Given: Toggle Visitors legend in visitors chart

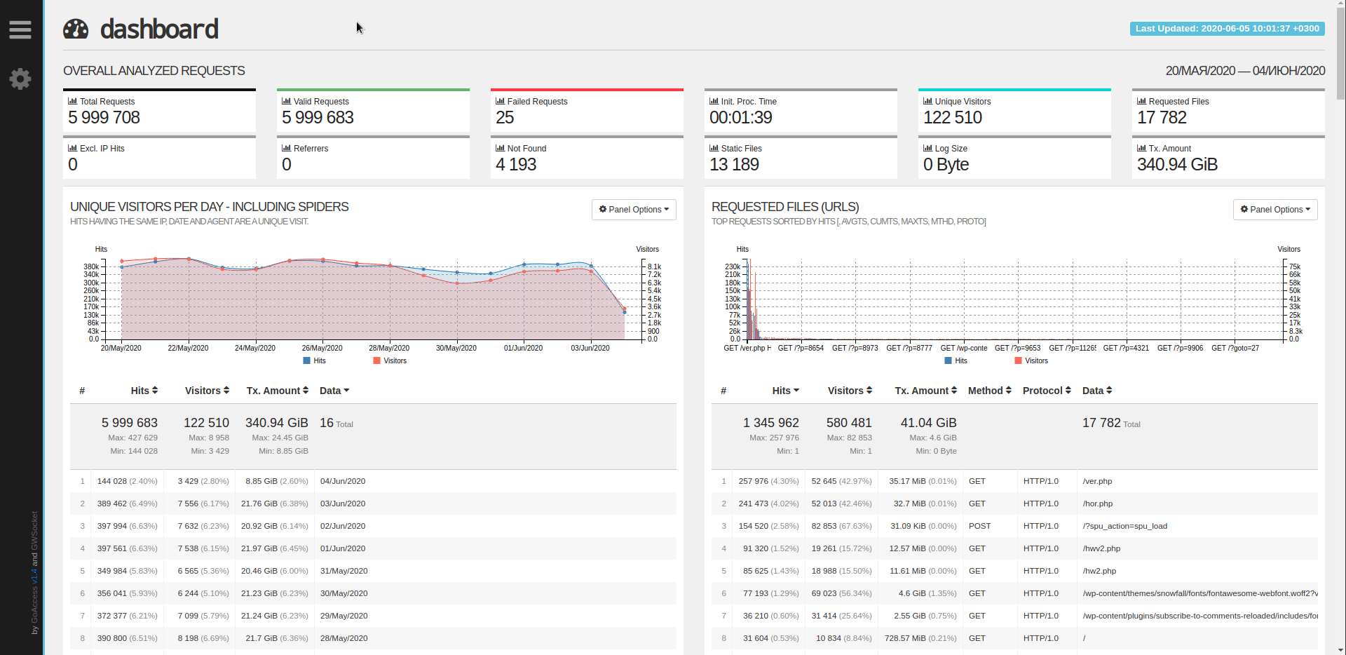Looking at the screenshot, I should [x=390, y=360].
